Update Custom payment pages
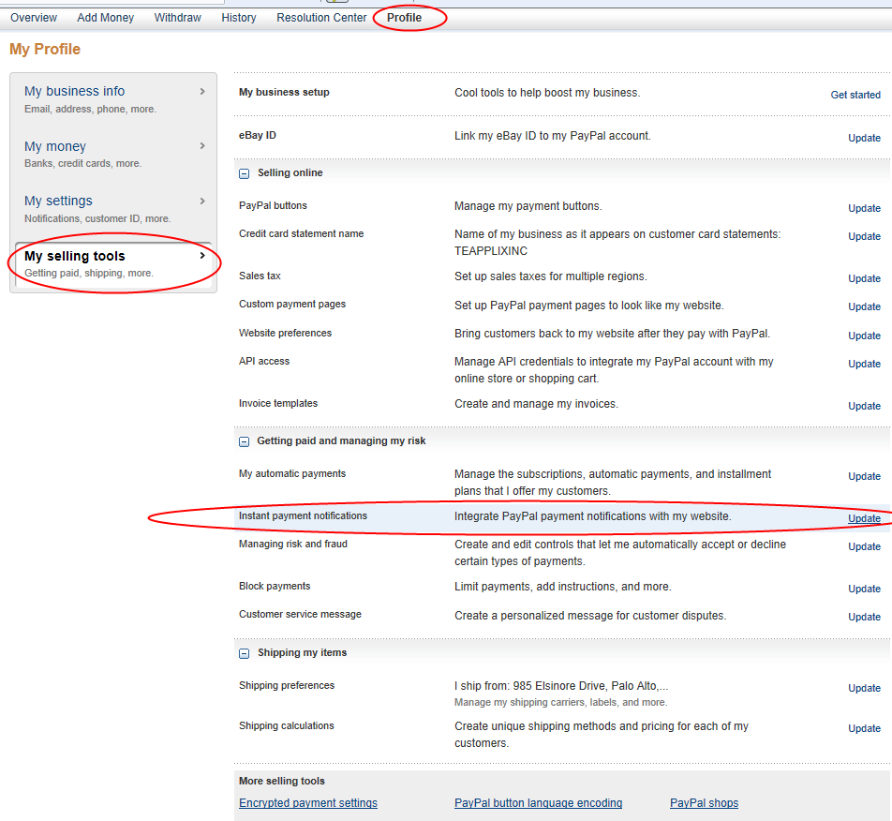The image size is (892, 821). 864,307
